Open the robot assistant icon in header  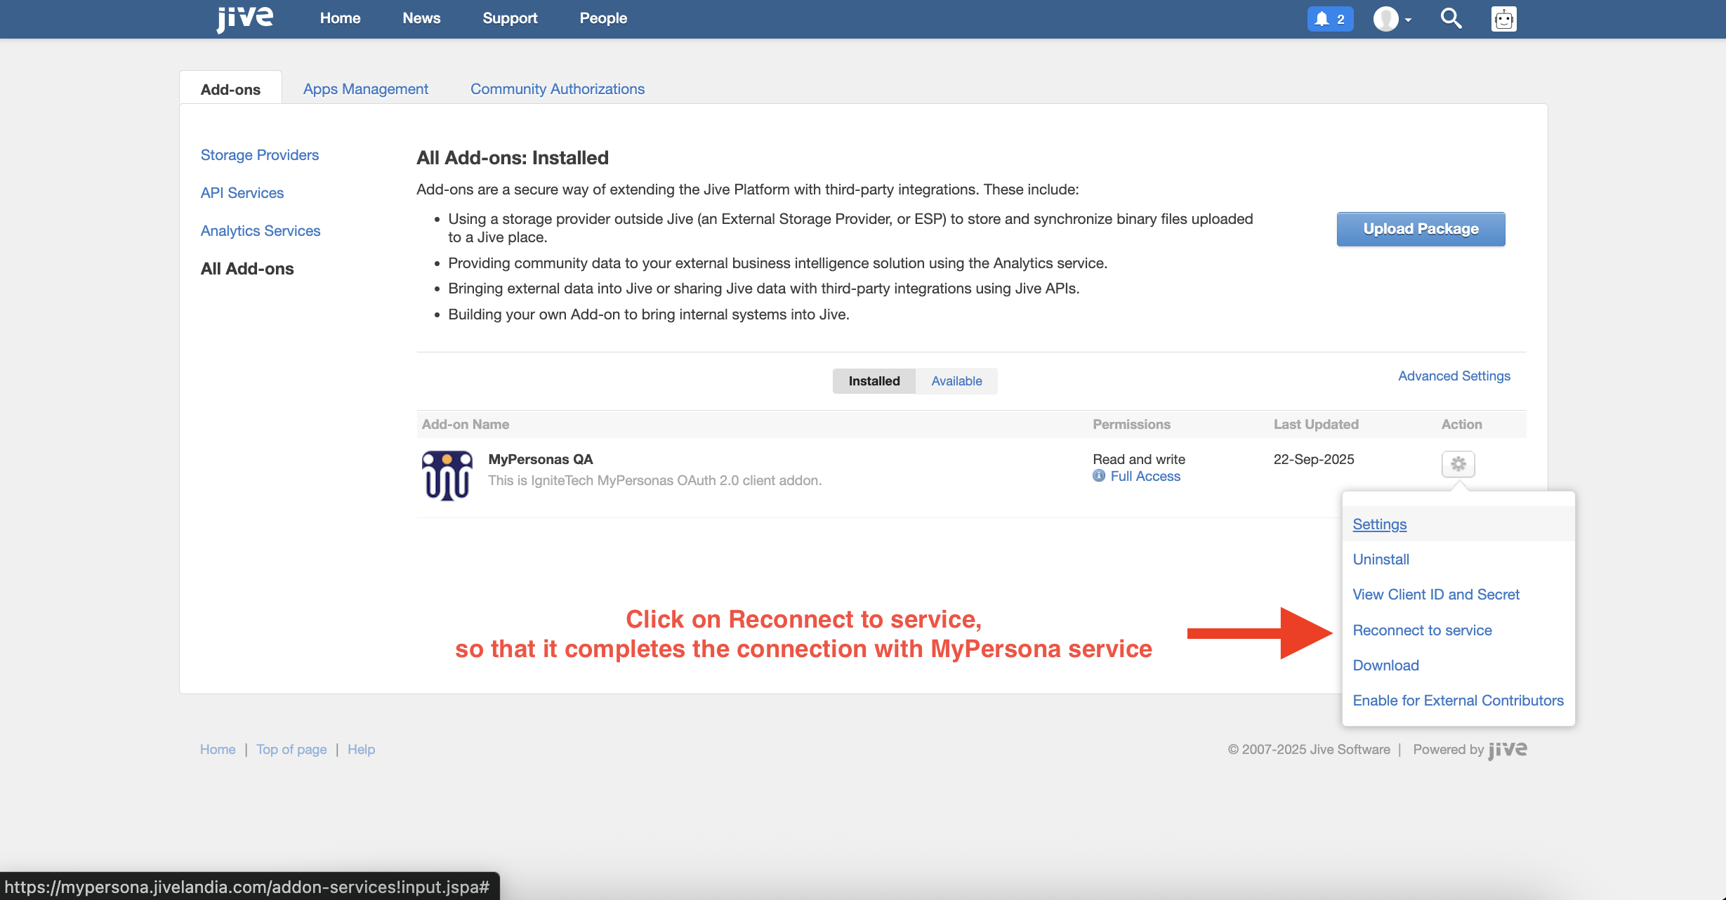1503,19
